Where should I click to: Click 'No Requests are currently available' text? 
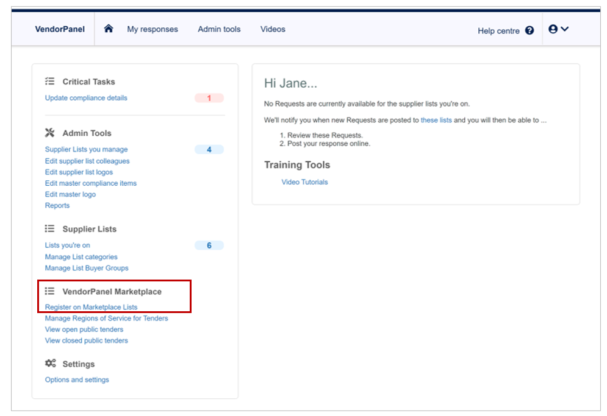tap(367, 104)
